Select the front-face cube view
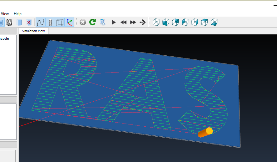The image size is (277, 162). coord(166,22)
